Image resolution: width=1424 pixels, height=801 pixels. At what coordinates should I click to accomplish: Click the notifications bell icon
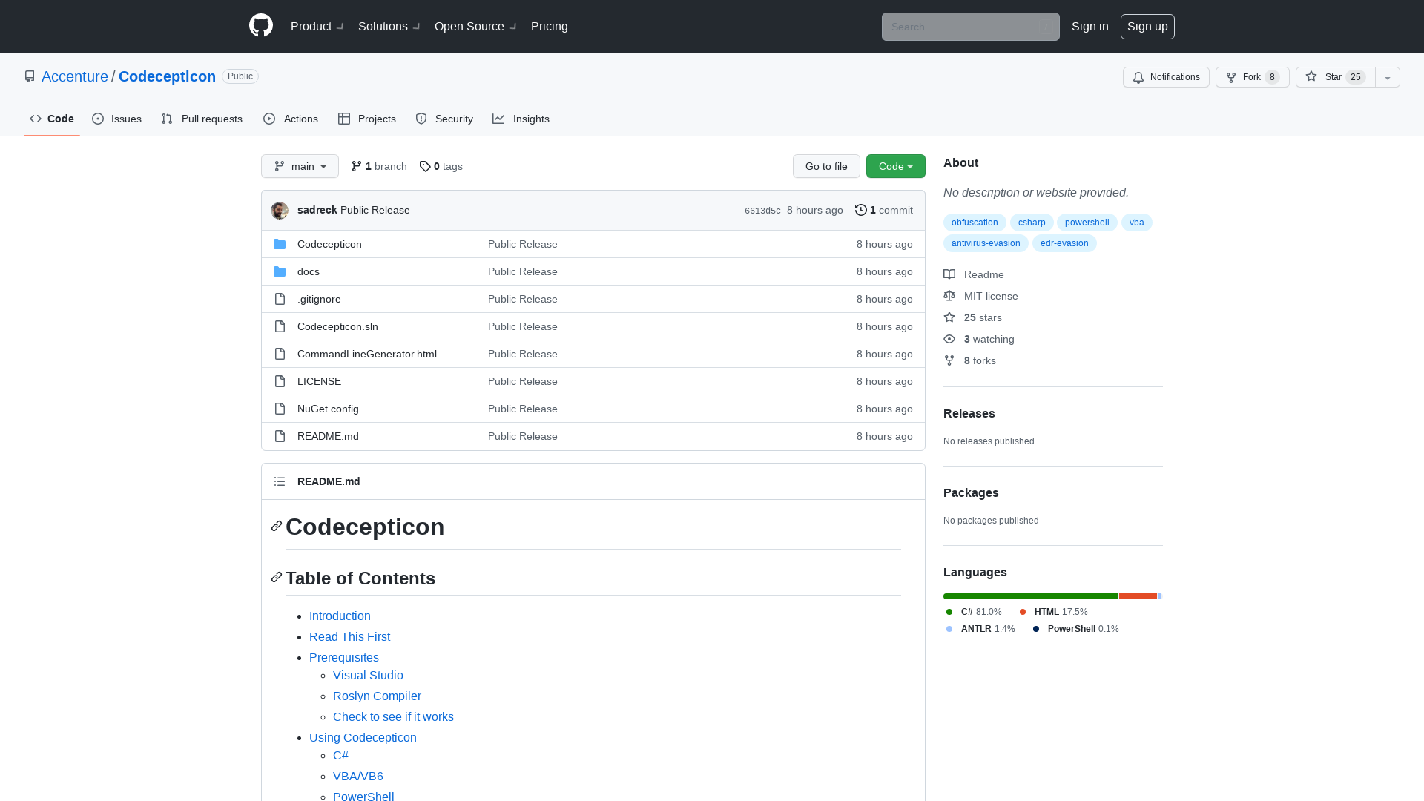coord(1138,77)
